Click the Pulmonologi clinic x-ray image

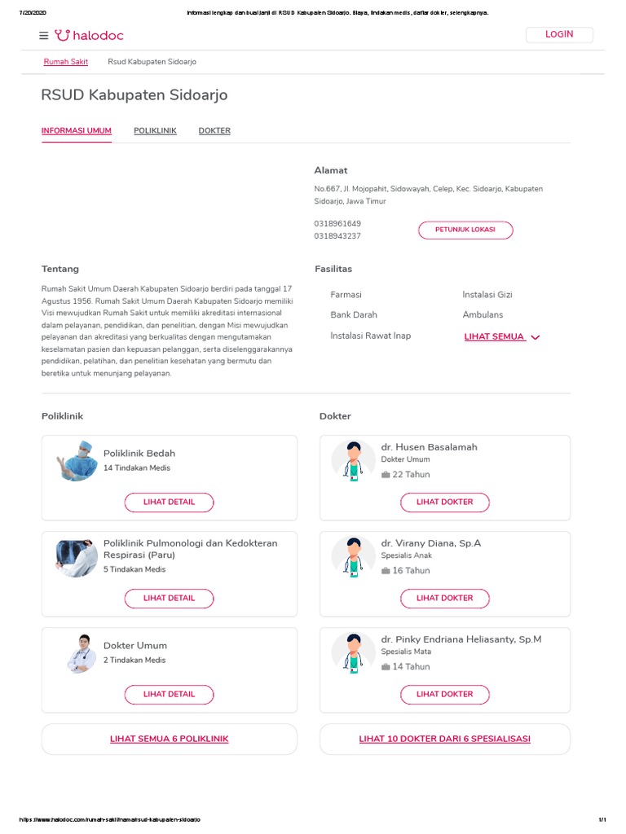pyautogui.click(x=77, y=557)
